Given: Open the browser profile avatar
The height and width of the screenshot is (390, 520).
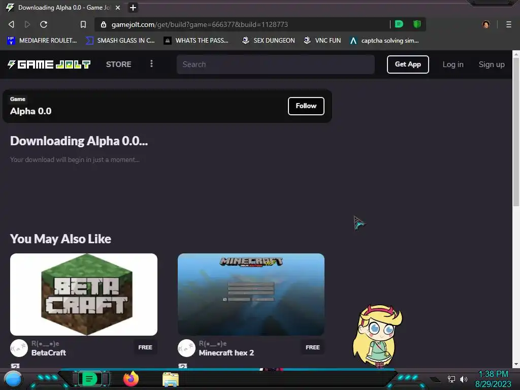Looking at the screenshot, I should coord(486,24).
